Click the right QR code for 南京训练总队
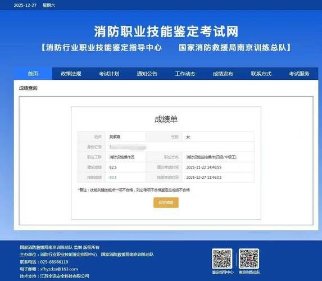Viewport: 322px width, 281px height. (x=249, y=259)
